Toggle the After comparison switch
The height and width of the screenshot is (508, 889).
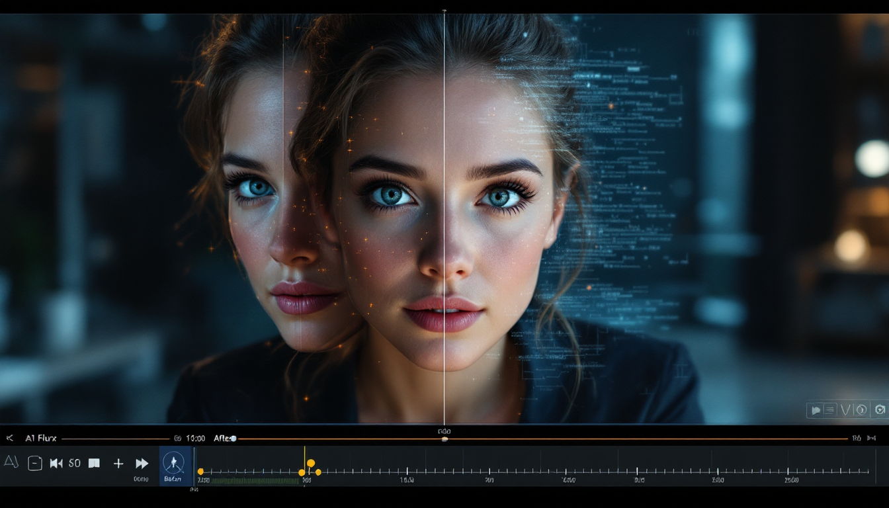pyautogui.click(x=232, y=438)
